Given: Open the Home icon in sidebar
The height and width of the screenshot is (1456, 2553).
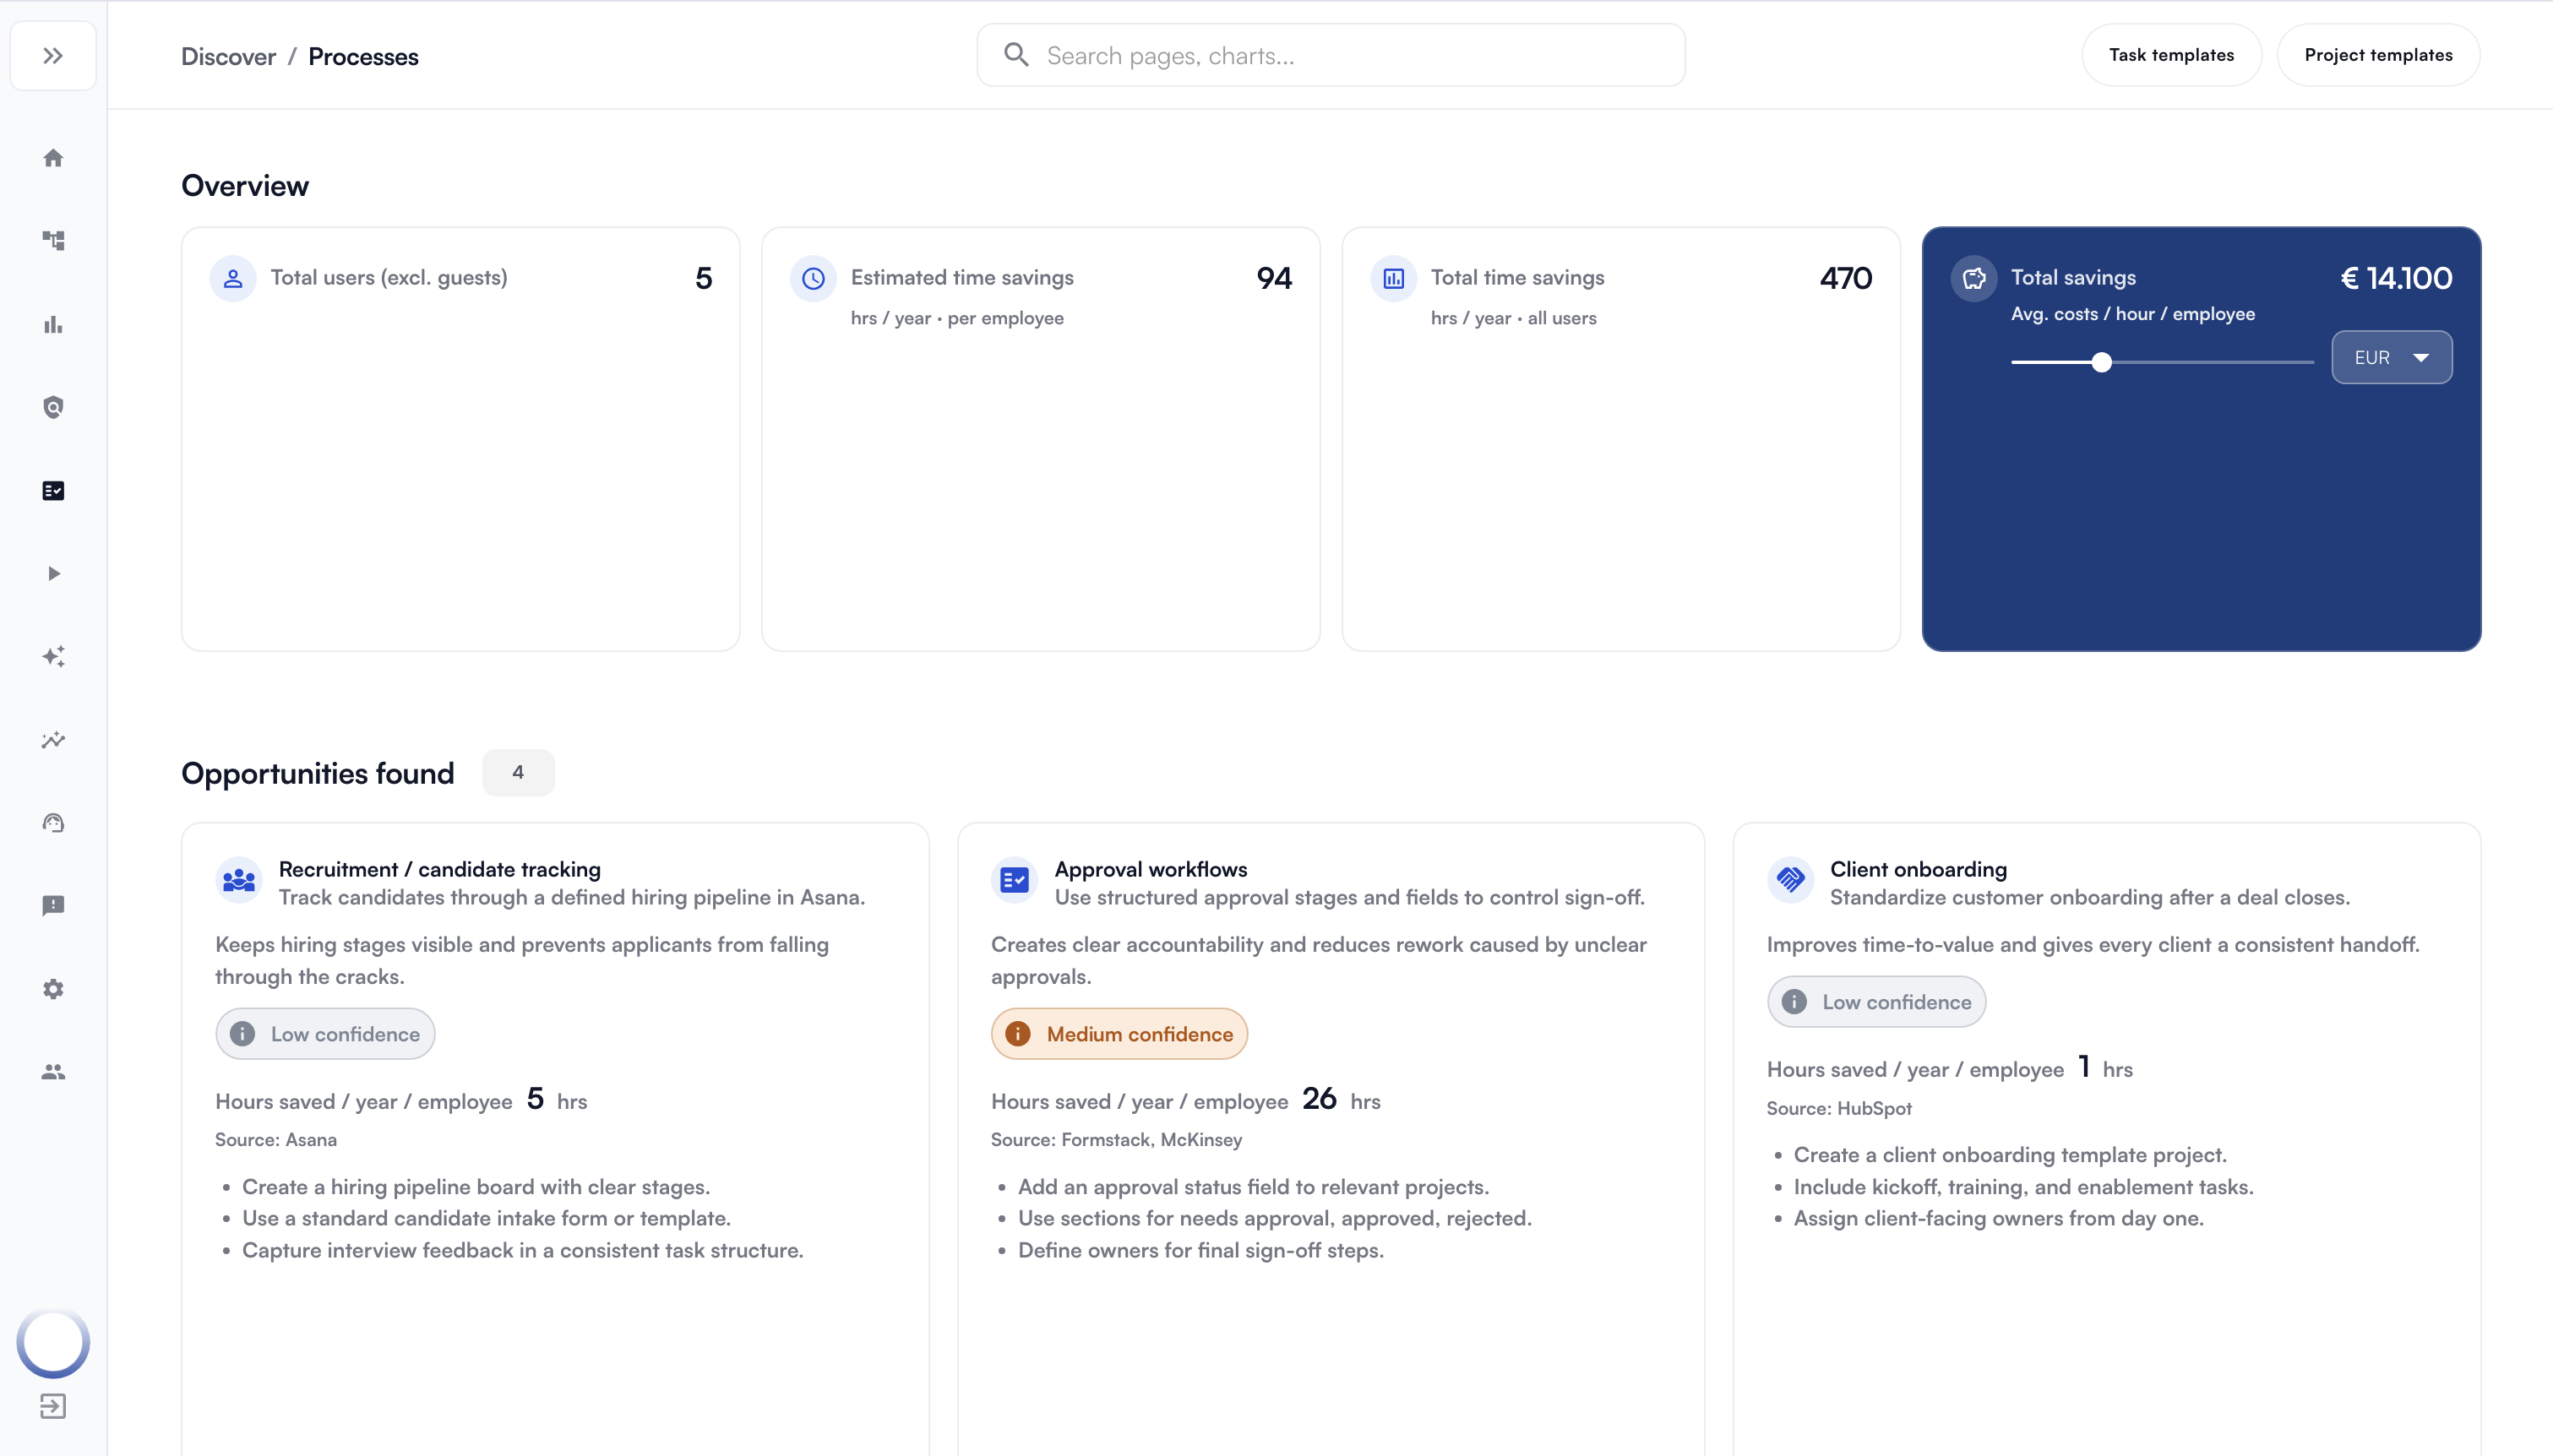Looking at the screenshot, I should [x=53, y=158].
